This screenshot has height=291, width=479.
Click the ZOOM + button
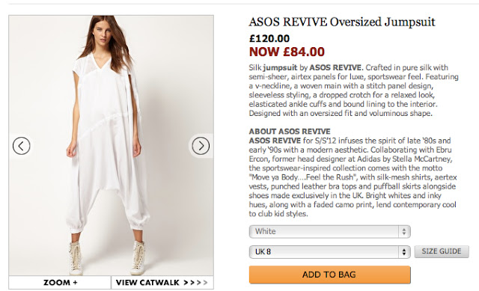(x=60, y=283)
